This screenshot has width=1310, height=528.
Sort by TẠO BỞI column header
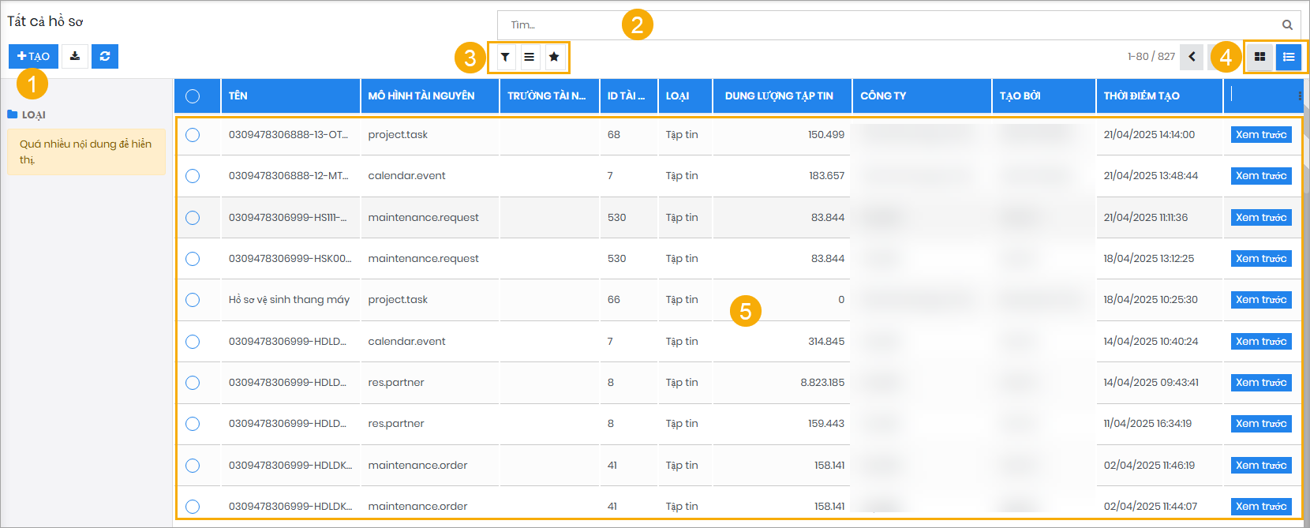[x=1044, y=95]
